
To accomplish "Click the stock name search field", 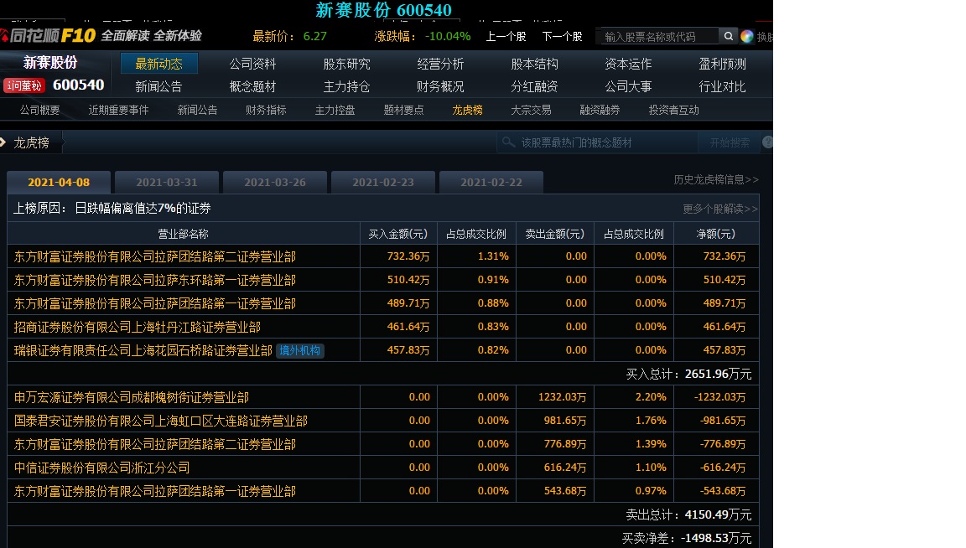I will 658,36.
